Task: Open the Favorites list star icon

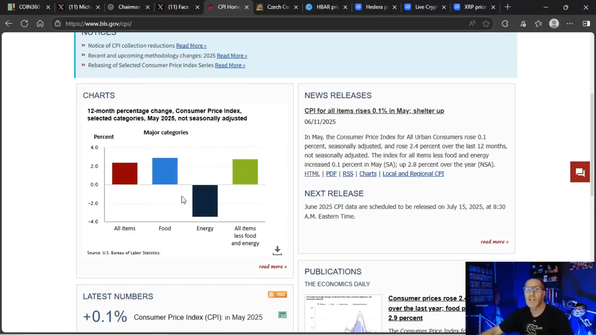Action: 539,24
